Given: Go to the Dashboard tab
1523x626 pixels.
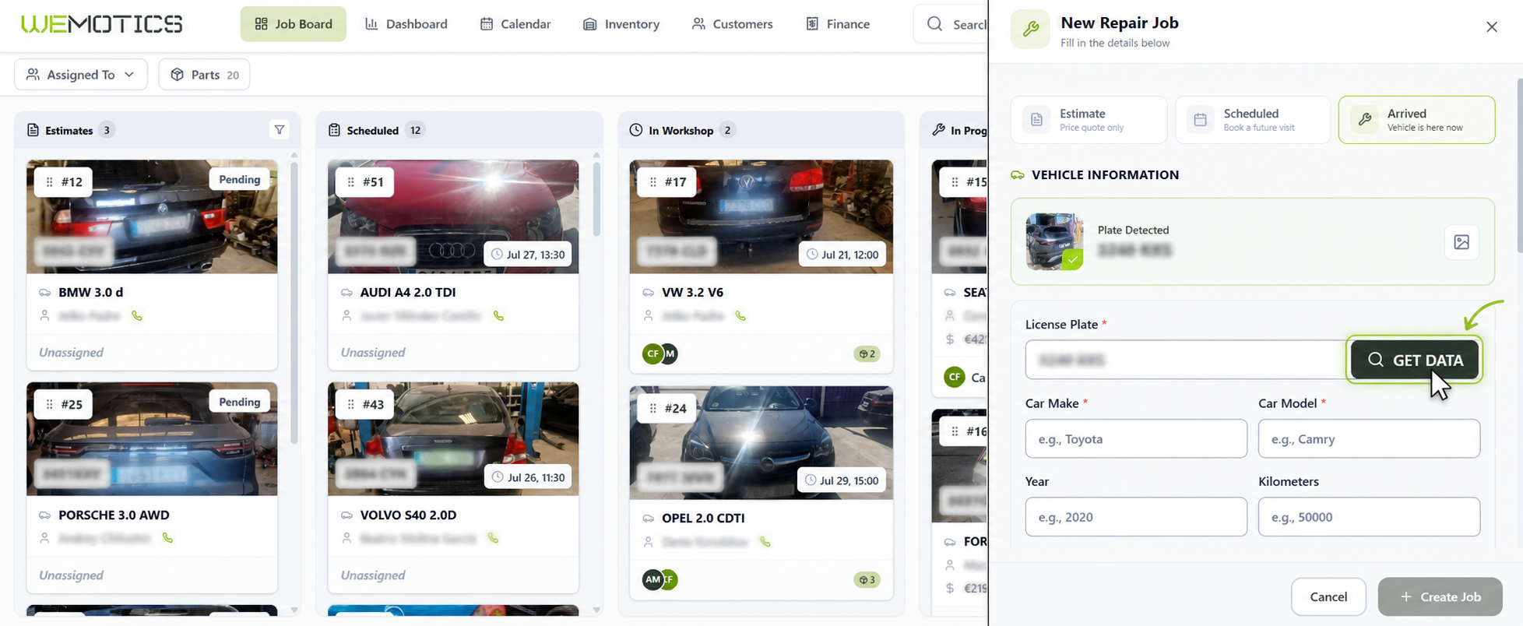Looking at the screenshot, I should [406, 24].
